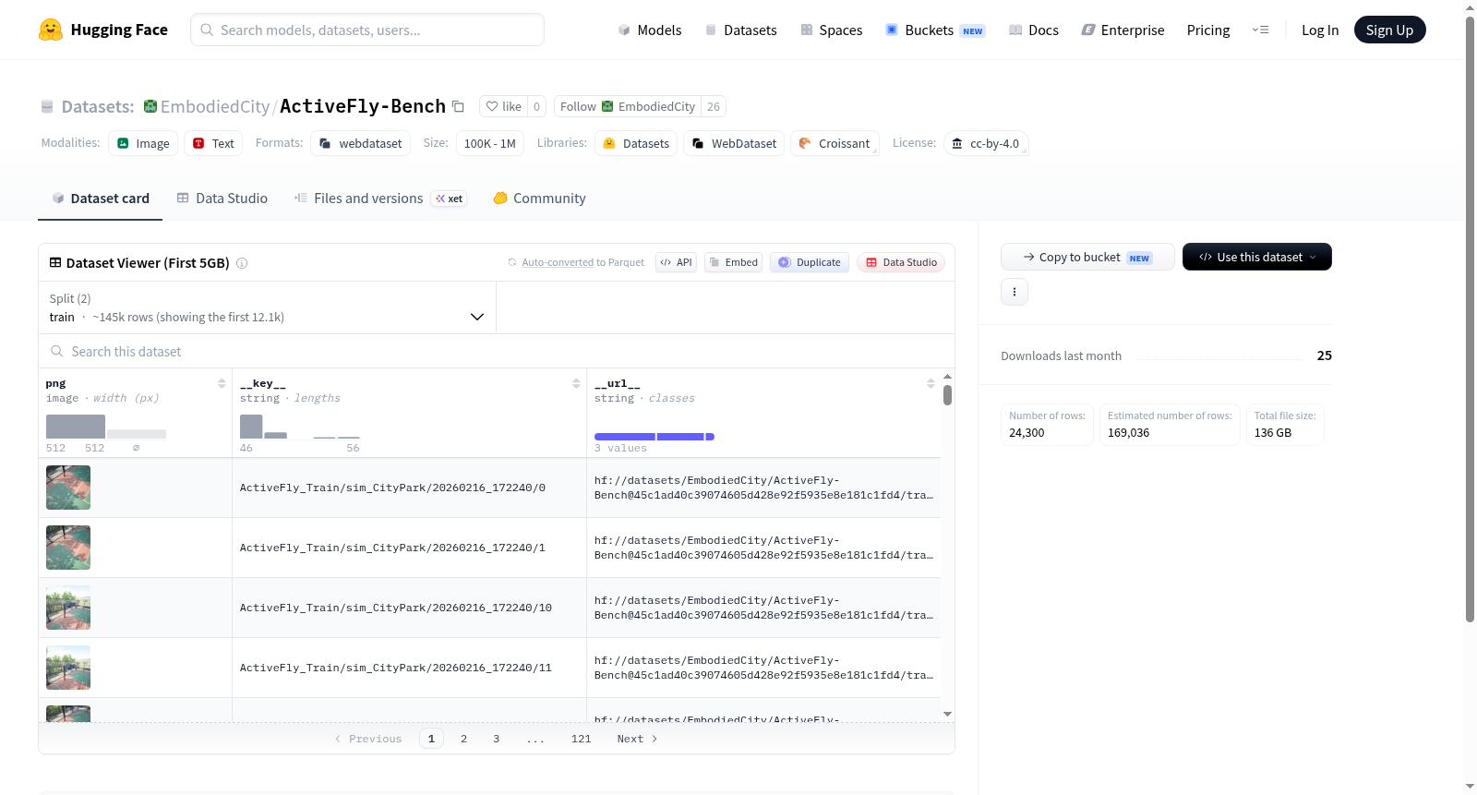The height and width of the screenshot is (795, 1477).
Task: Sort the png column
Action: [x=222, y=383]
